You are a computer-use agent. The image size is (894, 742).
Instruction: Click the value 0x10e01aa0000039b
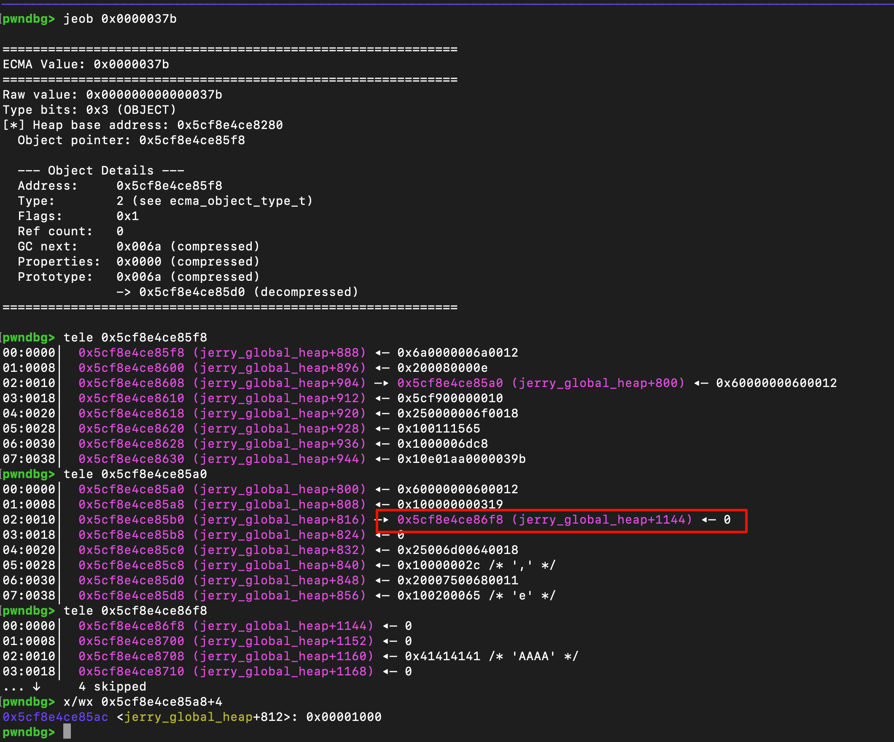(461, 459)
